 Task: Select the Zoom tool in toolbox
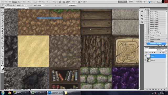click(2, 63)
